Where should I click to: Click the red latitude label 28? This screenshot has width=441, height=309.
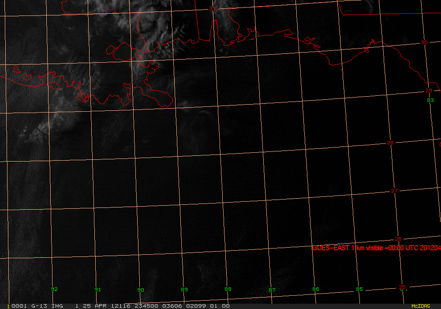(390, 143)
